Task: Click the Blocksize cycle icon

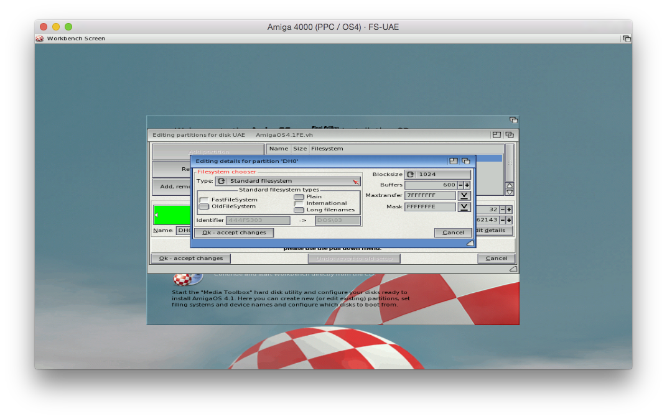Action: 410,174
